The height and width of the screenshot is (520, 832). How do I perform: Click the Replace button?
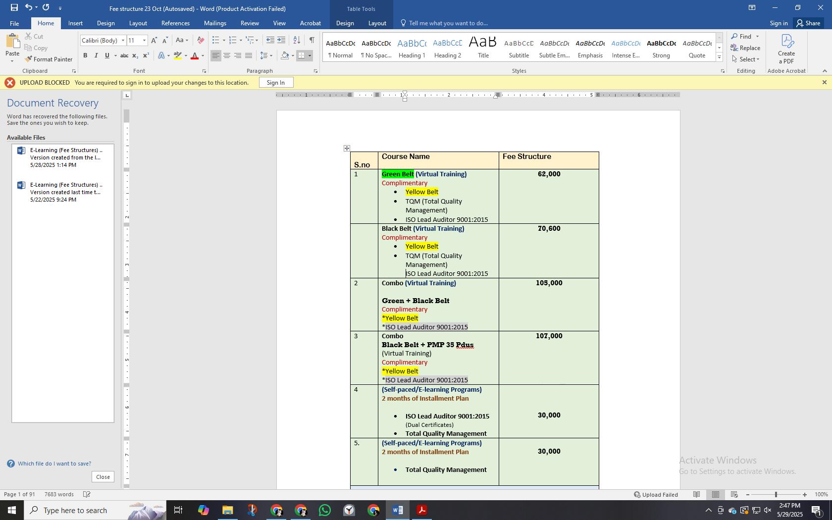click(746, 48)
